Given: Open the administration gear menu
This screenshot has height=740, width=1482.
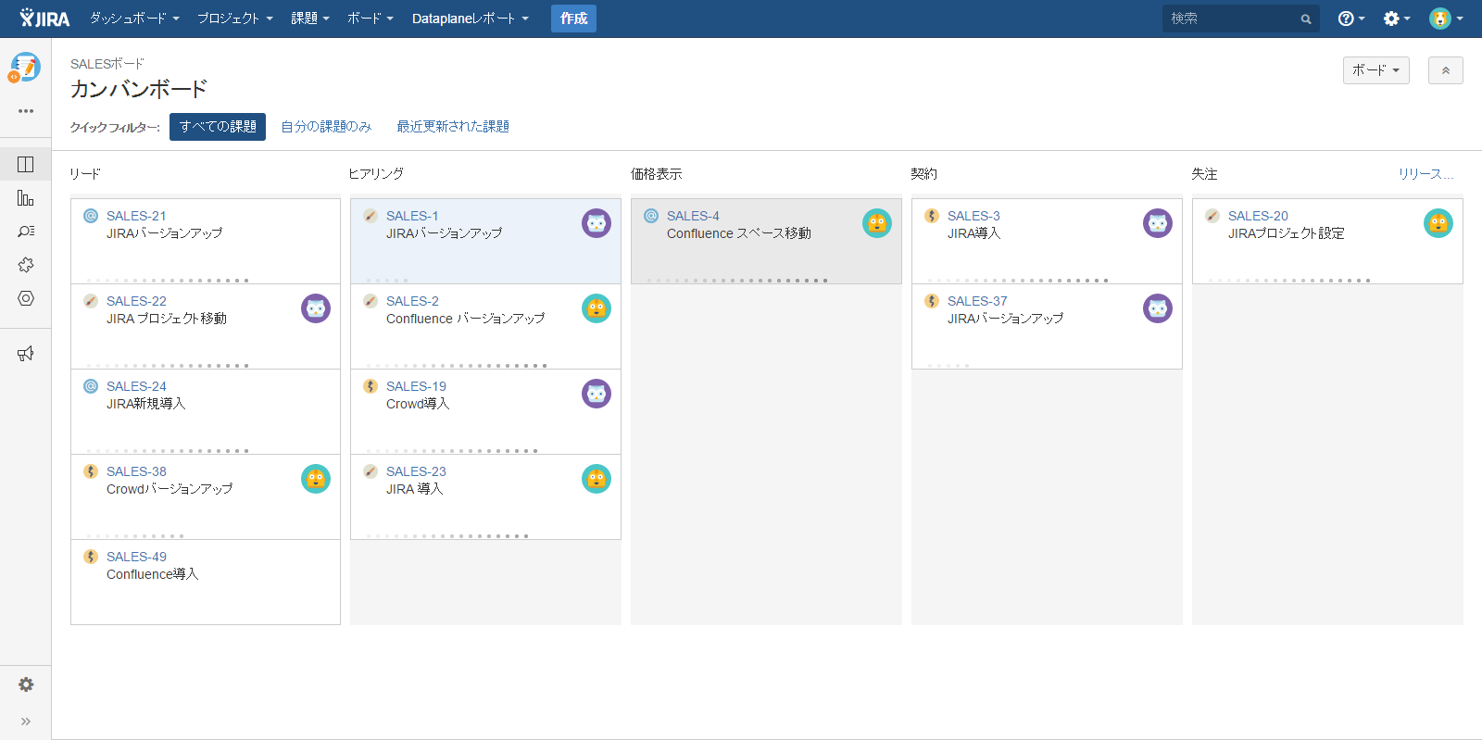Looking at the screenshot, I should (1397, 19).
